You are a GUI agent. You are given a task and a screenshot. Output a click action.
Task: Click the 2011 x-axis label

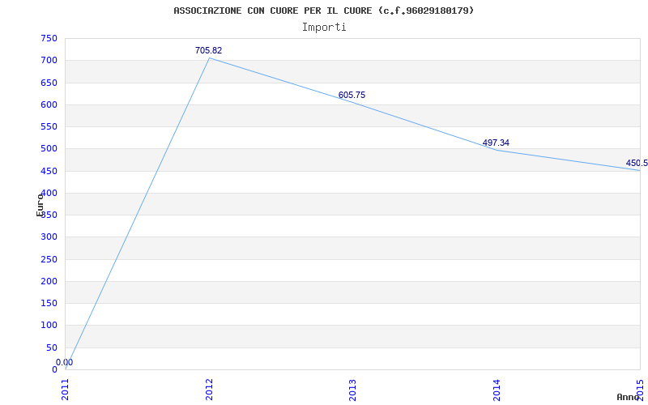[x=66, y=390]
